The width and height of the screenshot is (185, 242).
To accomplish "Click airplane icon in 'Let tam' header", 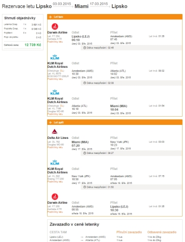I will tap(50, 17).
